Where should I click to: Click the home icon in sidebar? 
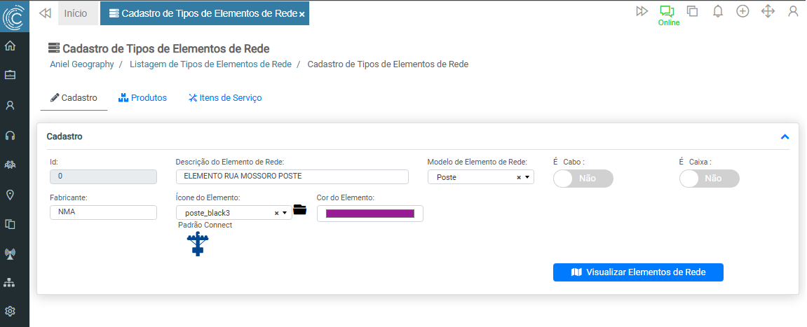pos(10,46)
